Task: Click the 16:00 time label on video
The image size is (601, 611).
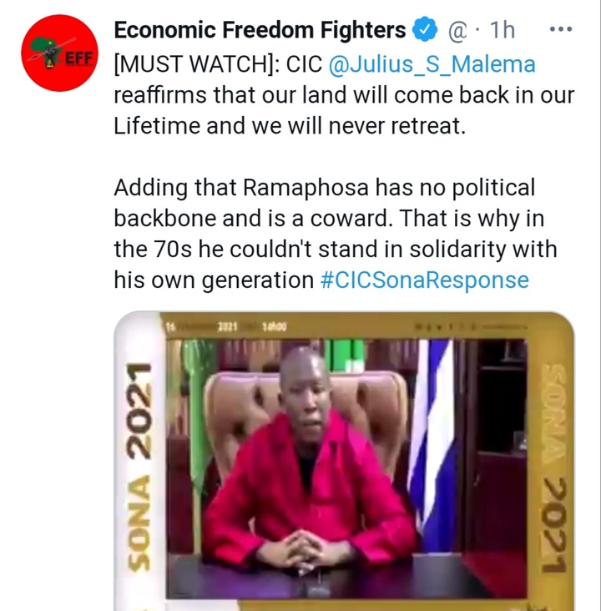Action: tap(275, 326)
